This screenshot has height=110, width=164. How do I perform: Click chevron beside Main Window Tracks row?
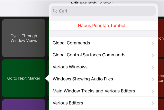153,92
